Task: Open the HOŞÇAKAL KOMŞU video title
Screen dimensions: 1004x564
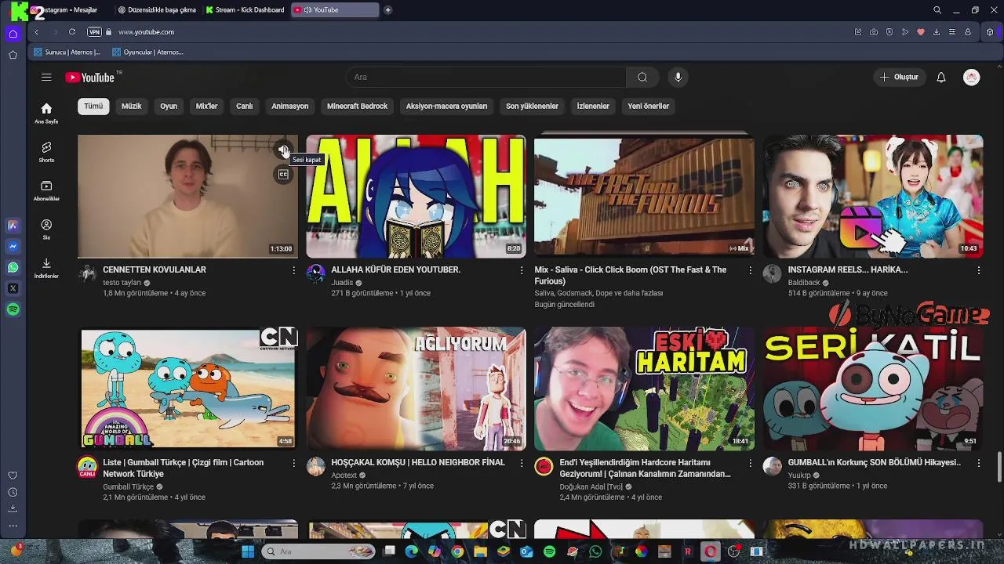Action: coord(418,463)
